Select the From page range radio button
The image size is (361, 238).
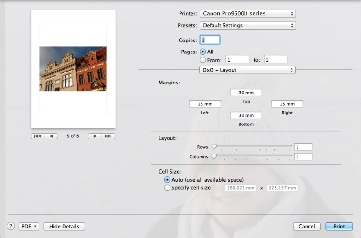tap(202, 60)
